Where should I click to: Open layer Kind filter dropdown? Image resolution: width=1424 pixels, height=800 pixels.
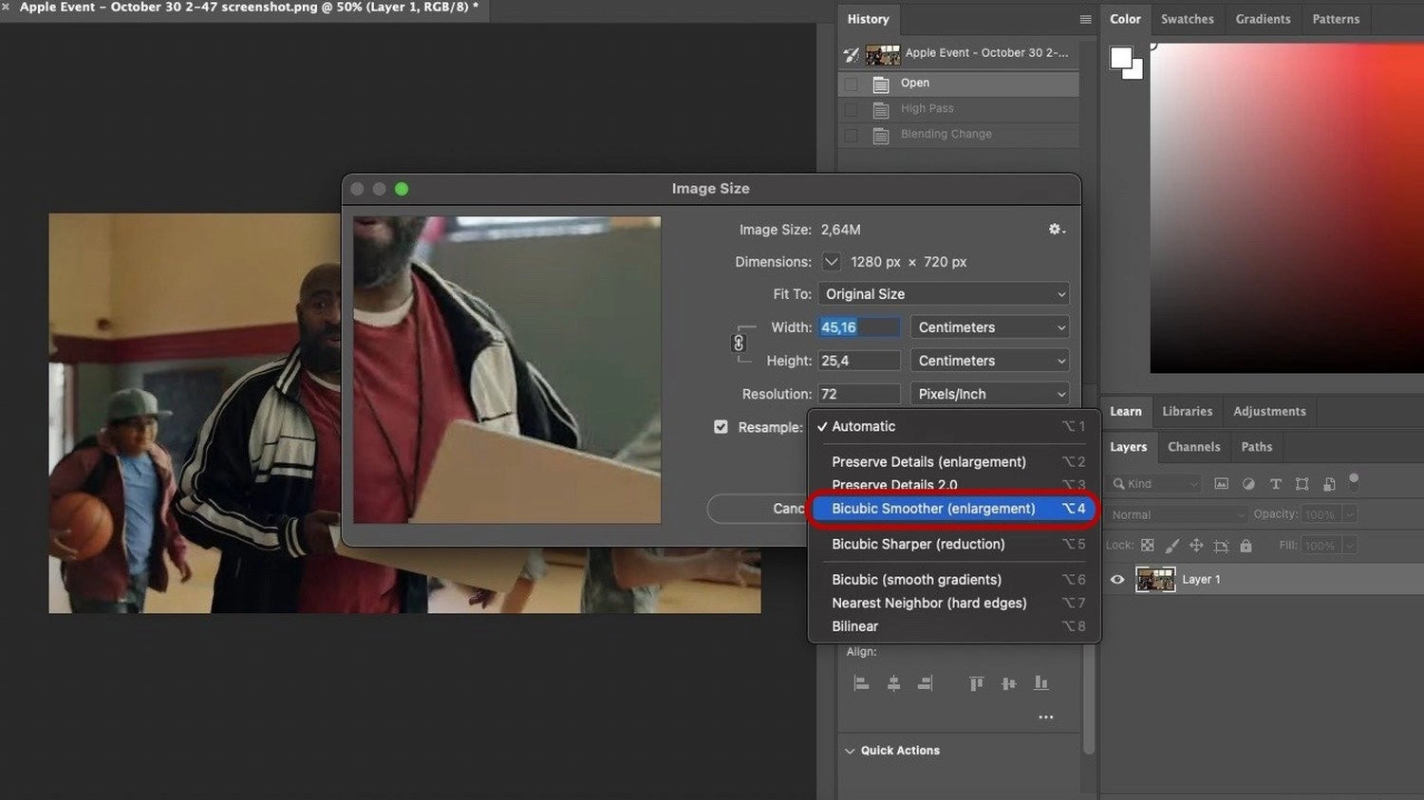tap(1155, 484)
